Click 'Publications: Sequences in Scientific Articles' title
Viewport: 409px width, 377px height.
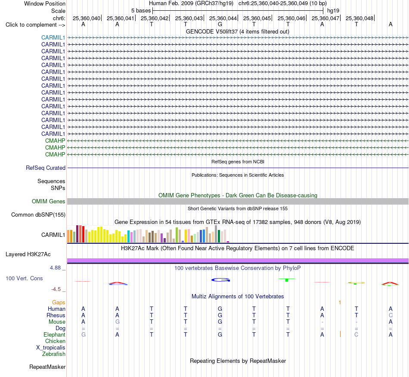point(238,175)
